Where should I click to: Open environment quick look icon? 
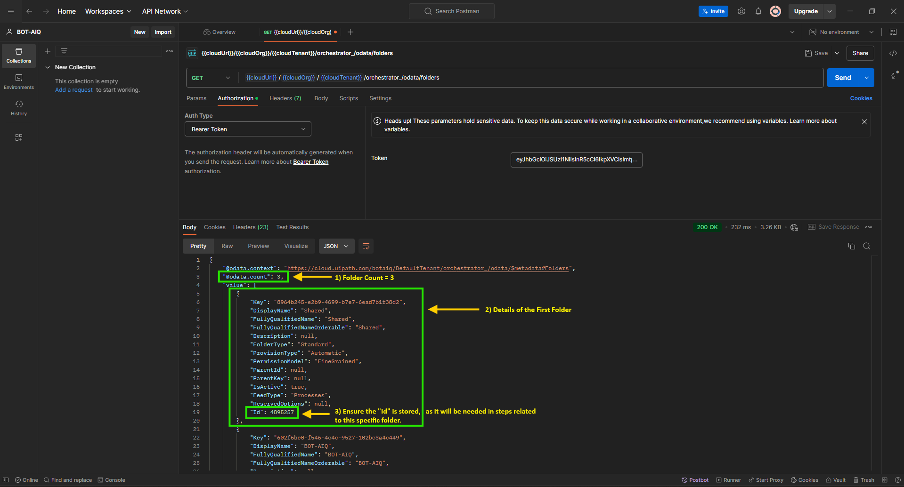click(x=893, y=32)
